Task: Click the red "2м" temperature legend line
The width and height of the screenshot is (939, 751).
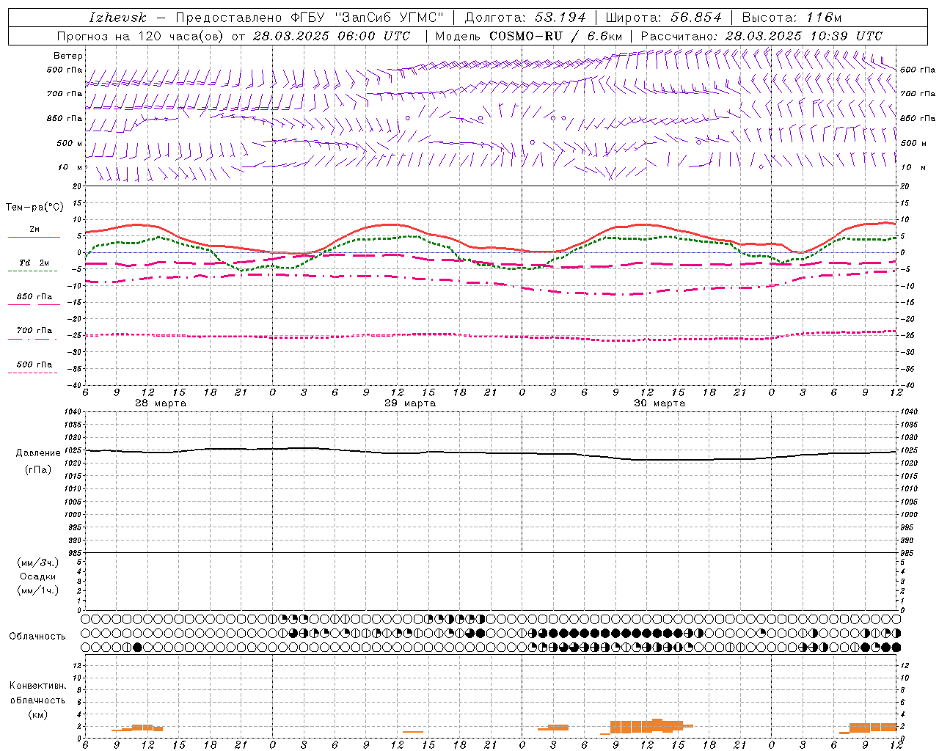Action: coord(34,238)
